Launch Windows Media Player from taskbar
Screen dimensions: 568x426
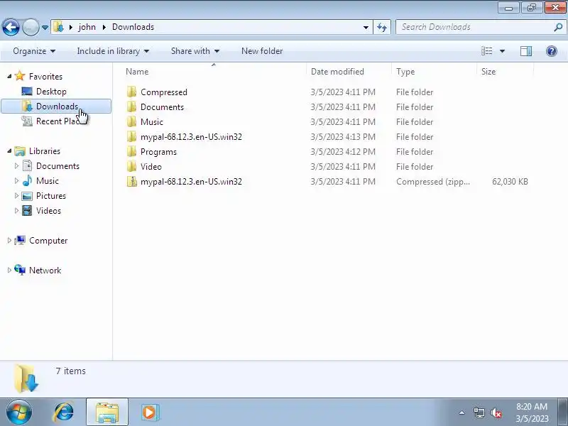pyautogui.click(x=149, y=412)
